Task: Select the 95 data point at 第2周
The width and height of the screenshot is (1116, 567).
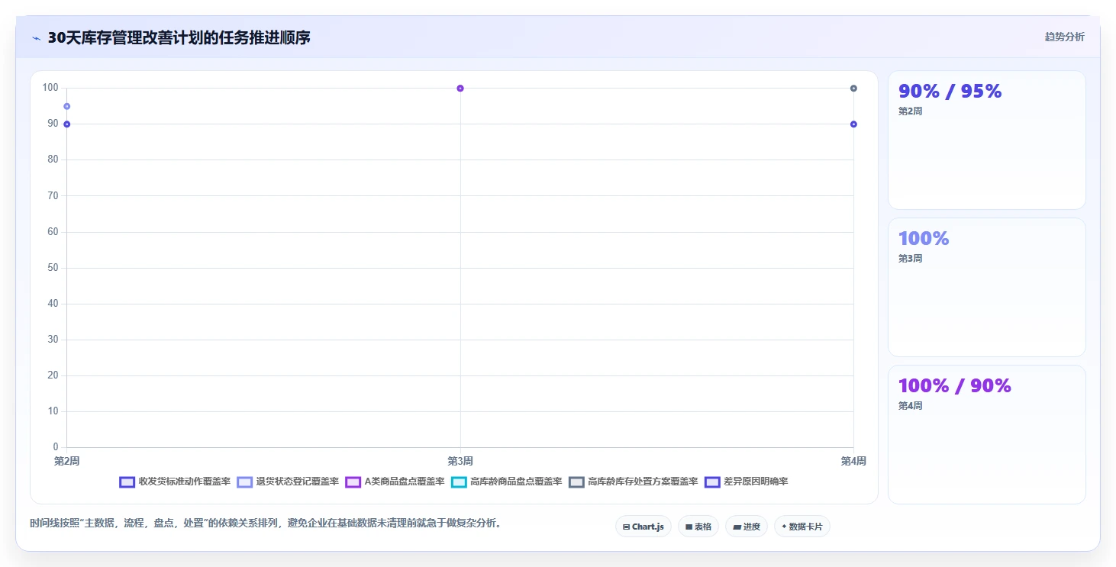Action: coord(67,106)
